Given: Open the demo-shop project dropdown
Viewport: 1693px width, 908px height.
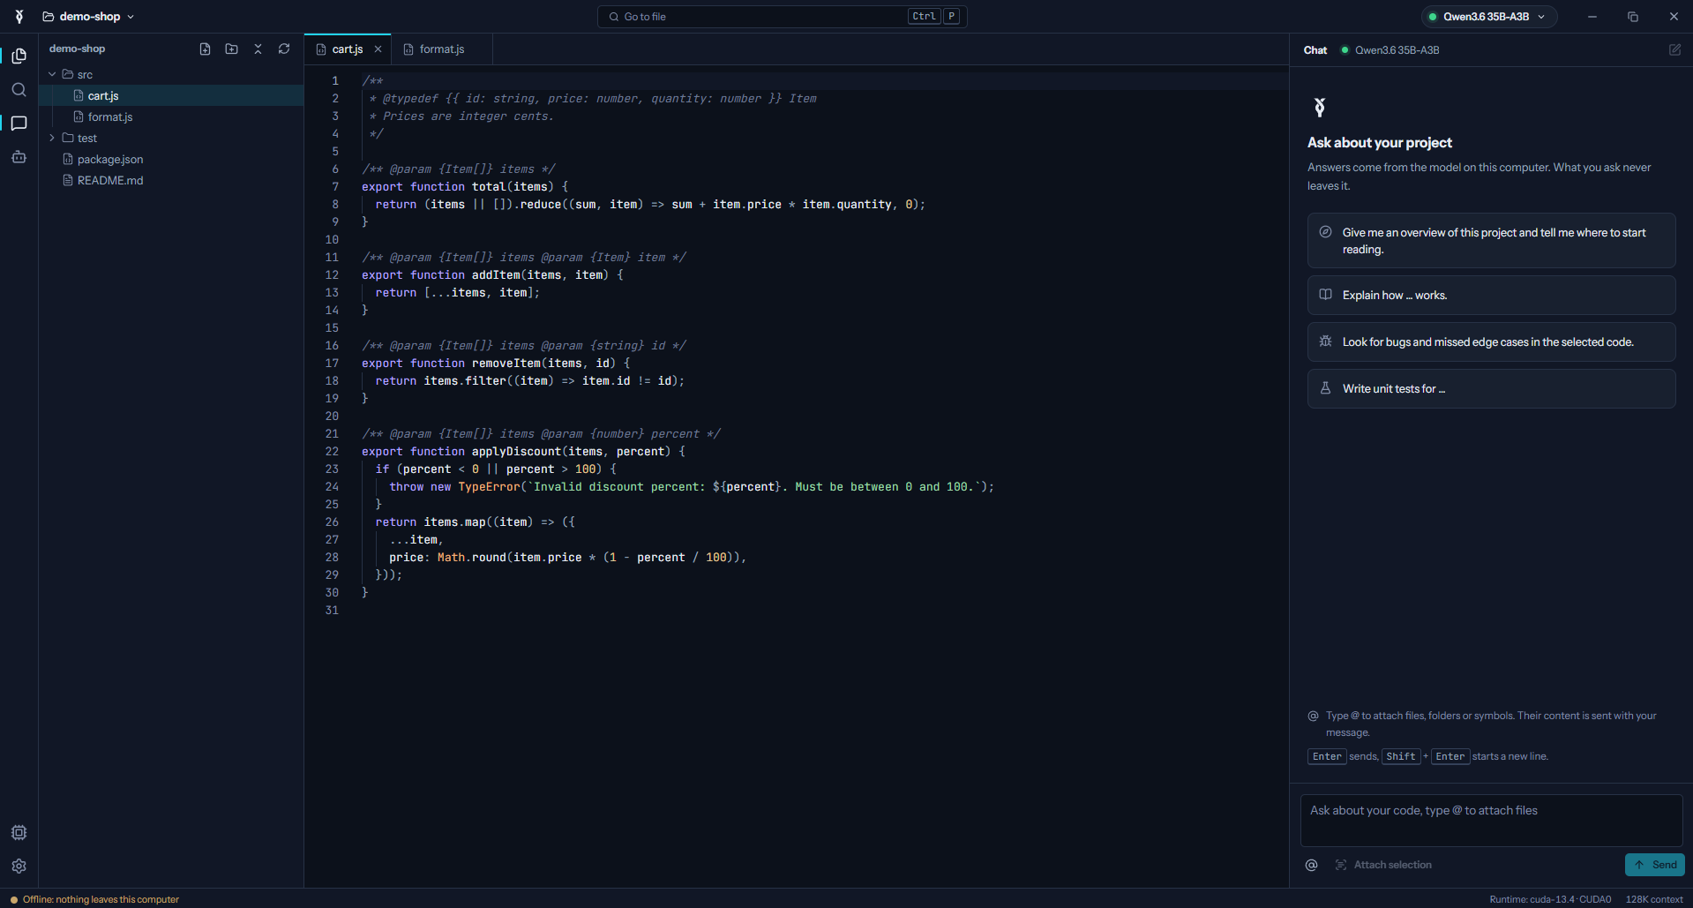Looking at the screenshot, I should (x=88, y=16).
